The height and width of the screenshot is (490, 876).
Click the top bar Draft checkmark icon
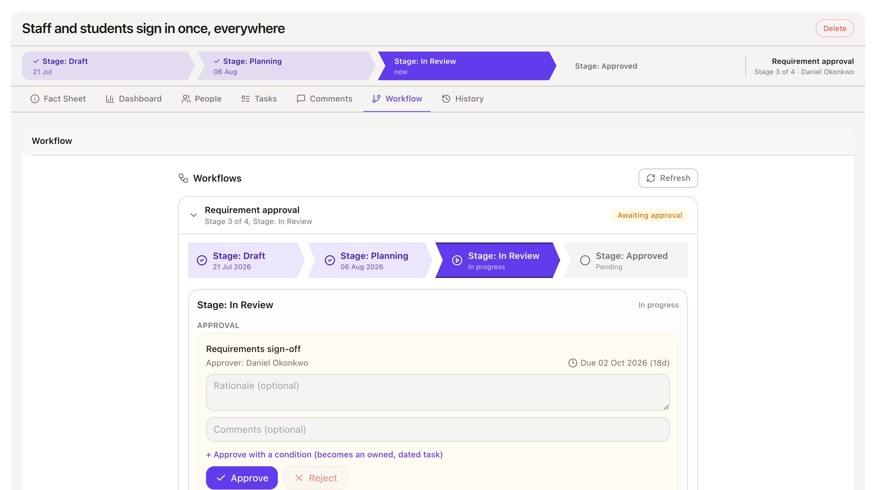tap(36, 61)
